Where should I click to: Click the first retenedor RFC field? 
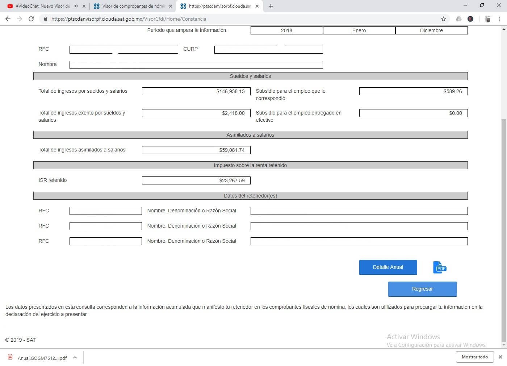(x=105, y=211)
